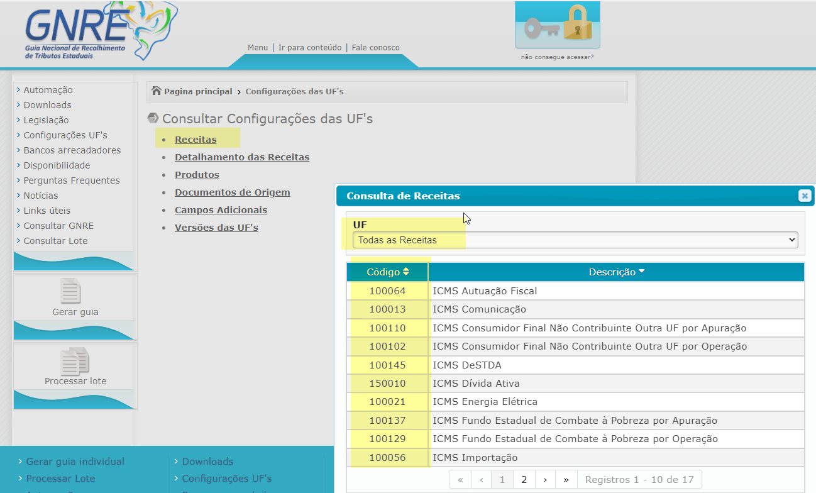Open Automação in the sidebar
Image resolution: width=816 pixels, height=493 pixels.
click(48, 90)
